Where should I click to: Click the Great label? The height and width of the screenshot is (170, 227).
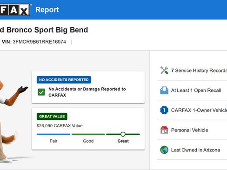click(x=123, y=141)
